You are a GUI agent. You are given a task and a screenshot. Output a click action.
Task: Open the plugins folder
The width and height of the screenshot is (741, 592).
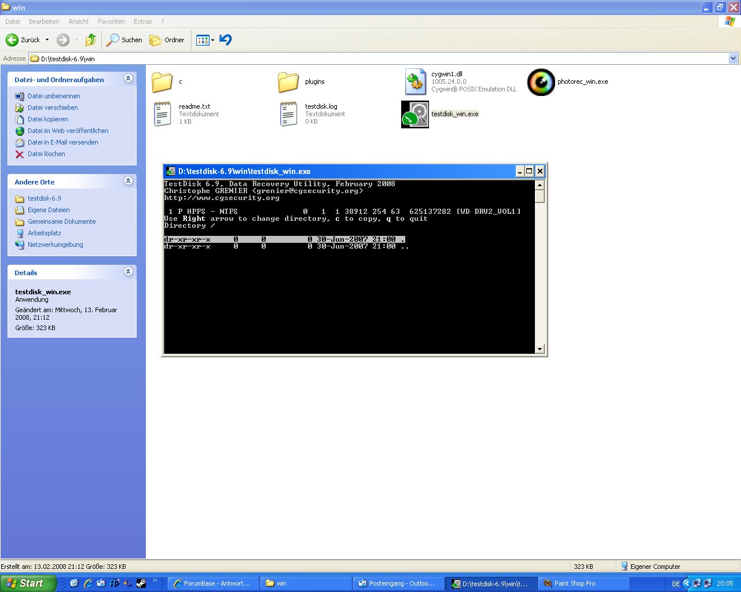coord(288,82)
